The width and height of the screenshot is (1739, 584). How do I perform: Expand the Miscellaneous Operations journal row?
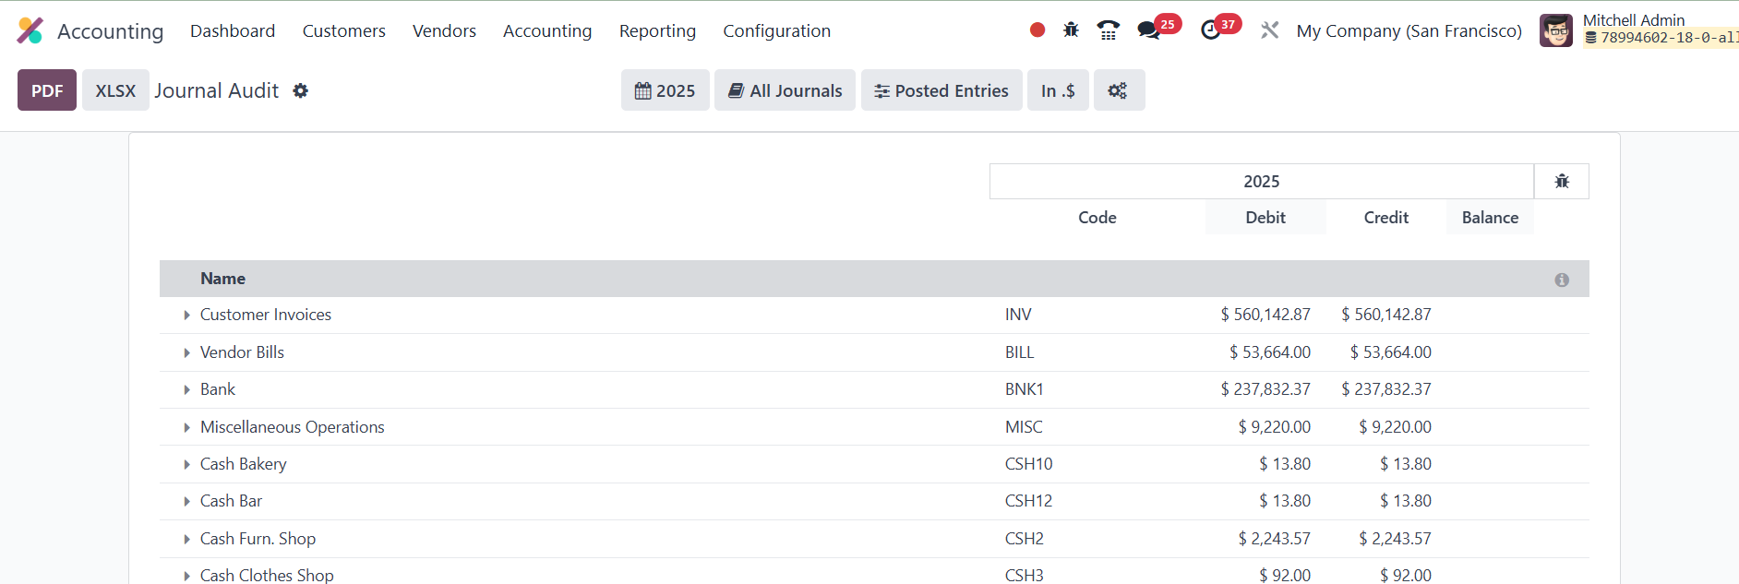(x=186, y=427)
